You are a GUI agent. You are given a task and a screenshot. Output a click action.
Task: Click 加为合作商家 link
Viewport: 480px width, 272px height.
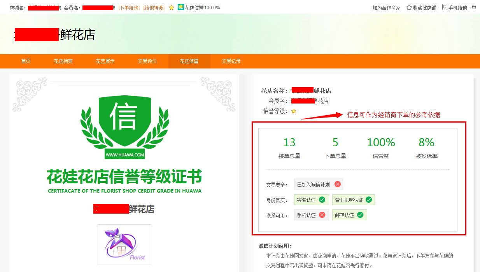click(x=386, y=8)
